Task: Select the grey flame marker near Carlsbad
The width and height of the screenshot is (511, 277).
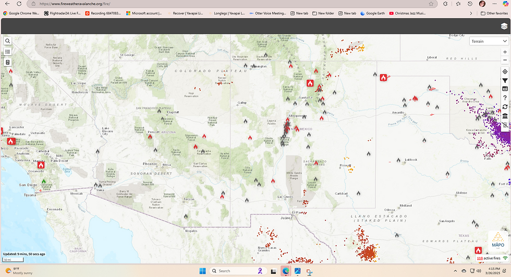Action: pos(358,193)
